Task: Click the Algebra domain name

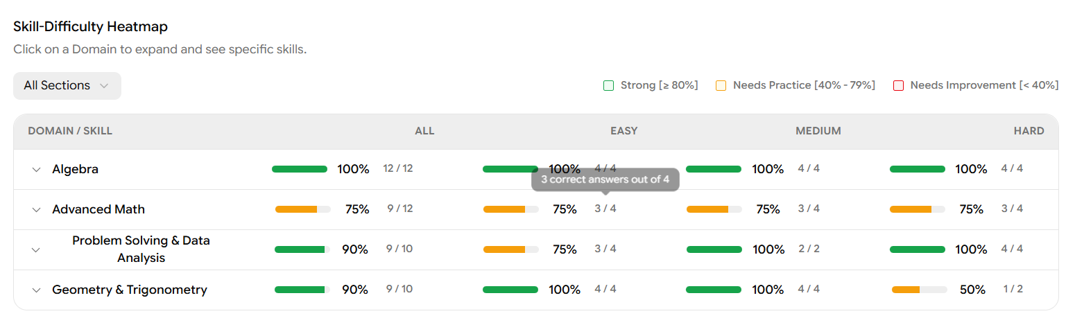Action: tap(75, 170)
